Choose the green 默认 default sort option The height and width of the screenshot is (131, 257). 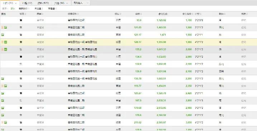tap(13, 9)
